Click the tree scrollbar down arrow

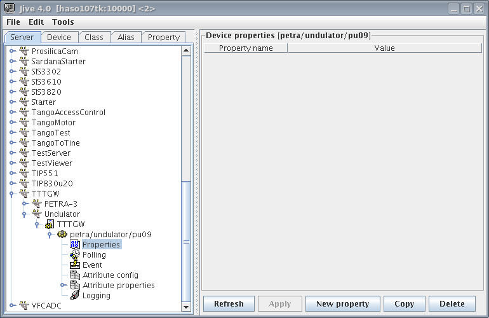[186, 307]
